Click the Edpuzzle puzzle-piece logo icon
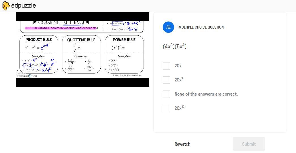Screen dimensions: 296x153 (x=6, y=6)
